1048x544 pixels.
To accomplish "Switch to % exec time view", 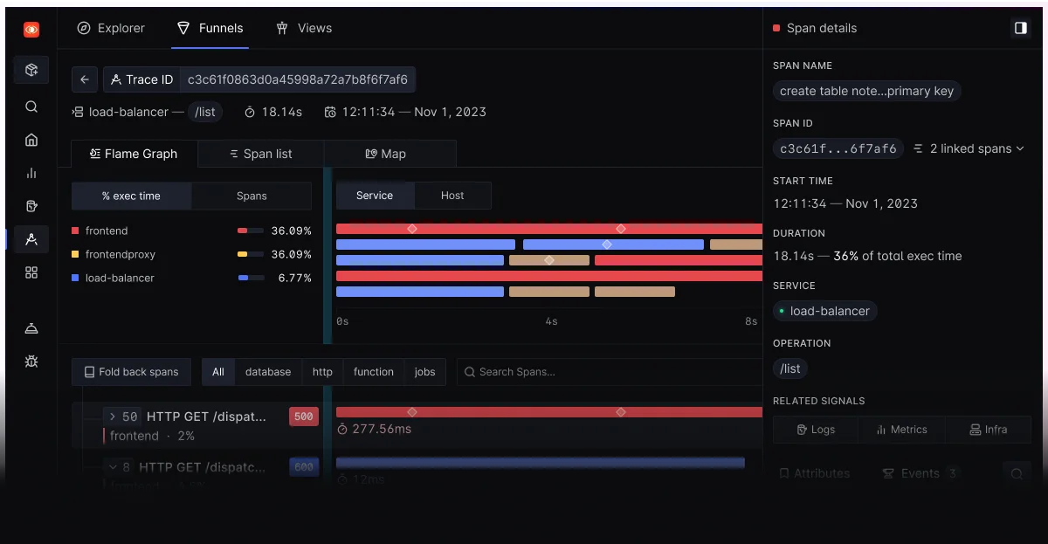I will (131, 196).
